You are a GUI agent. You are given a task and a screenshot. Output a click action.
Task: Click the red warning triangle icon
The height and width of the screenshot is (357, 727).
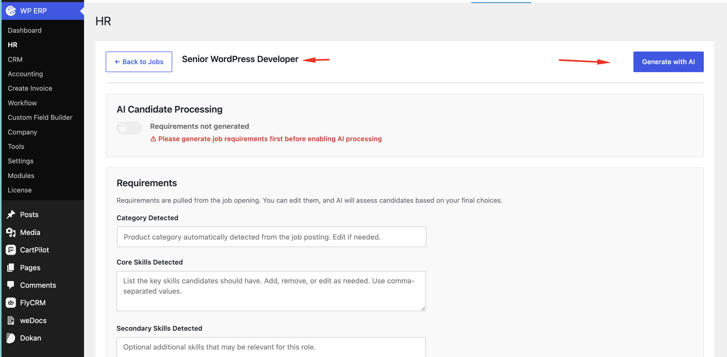coord(153,139)
